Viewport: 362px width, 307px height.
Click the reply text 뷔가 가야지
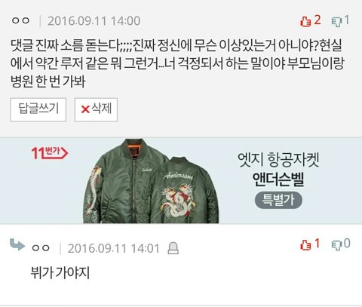click(x=60, y=272)
